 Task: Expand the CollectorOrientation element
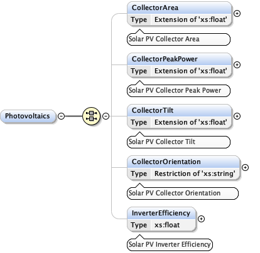point(245,168)
